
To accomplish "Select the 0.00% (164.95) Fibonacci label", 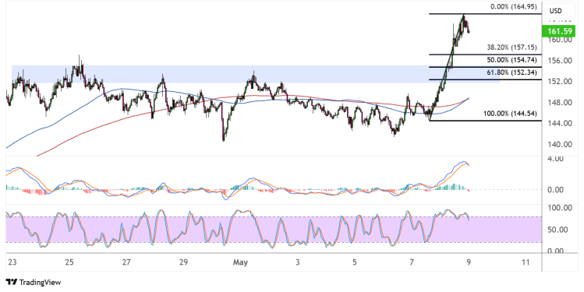I will 513,7.
